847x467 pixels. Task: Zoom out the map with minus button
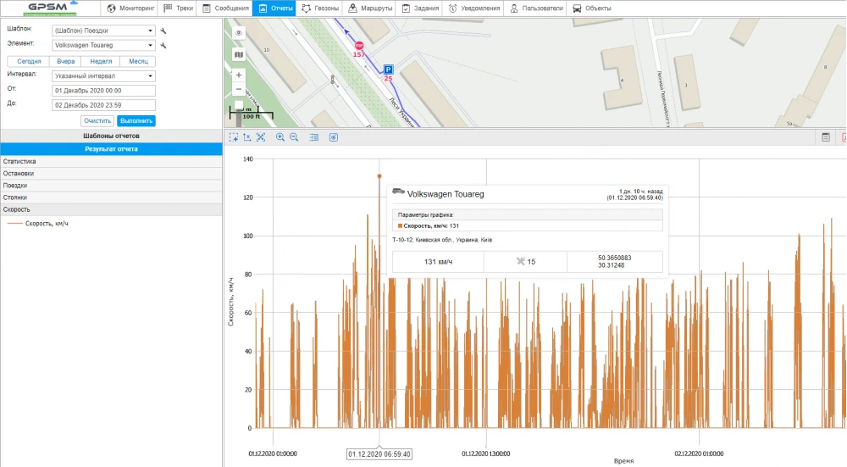tap(239, 89)
